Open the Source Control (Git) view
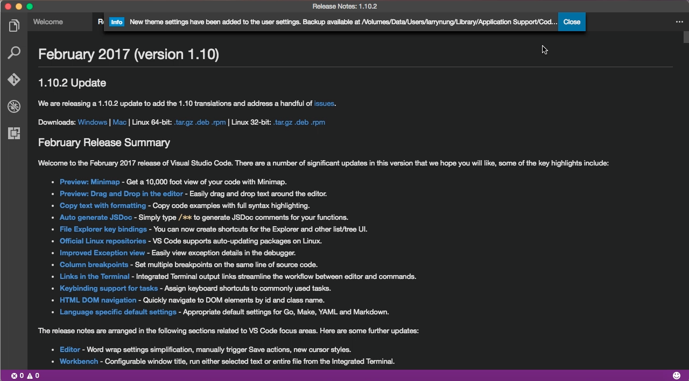 click(x=14, y=80)
